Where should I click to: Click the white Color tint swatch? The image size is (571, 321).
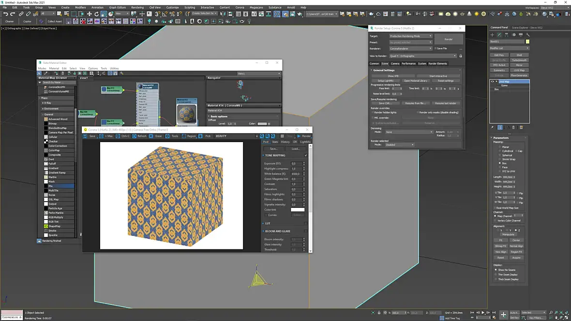298,210
